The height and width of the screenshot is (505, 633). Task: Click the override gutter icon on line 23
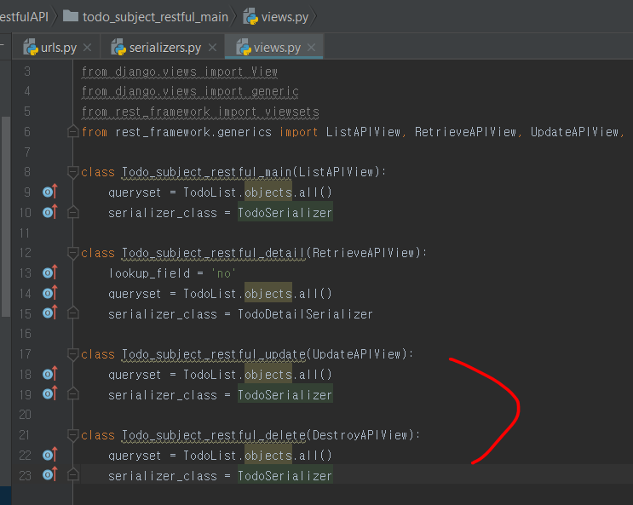pos(50,474)
